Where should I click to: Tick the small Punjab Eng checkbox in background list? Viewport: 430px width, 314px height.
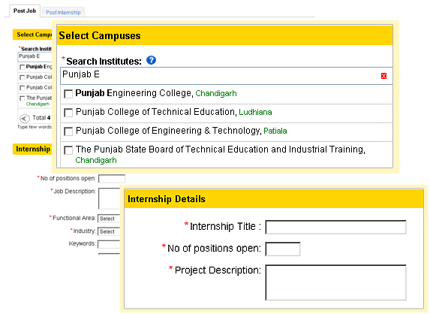(23, 67)
